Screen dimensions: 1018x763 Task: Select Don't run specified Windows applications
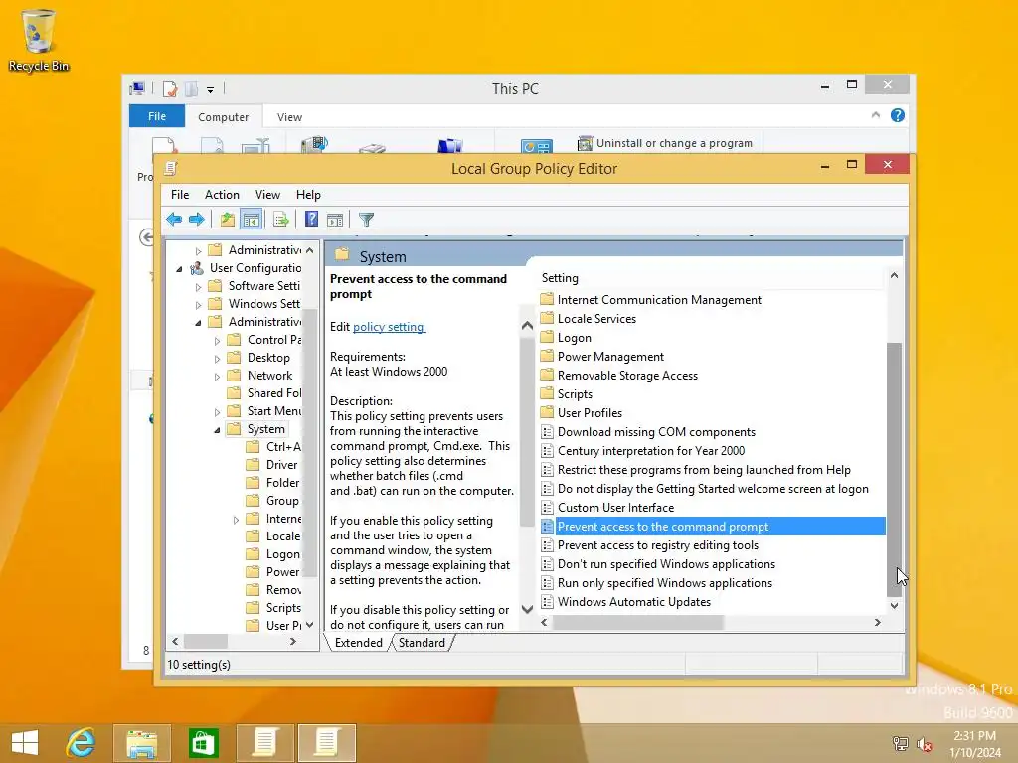coord(666,564)
